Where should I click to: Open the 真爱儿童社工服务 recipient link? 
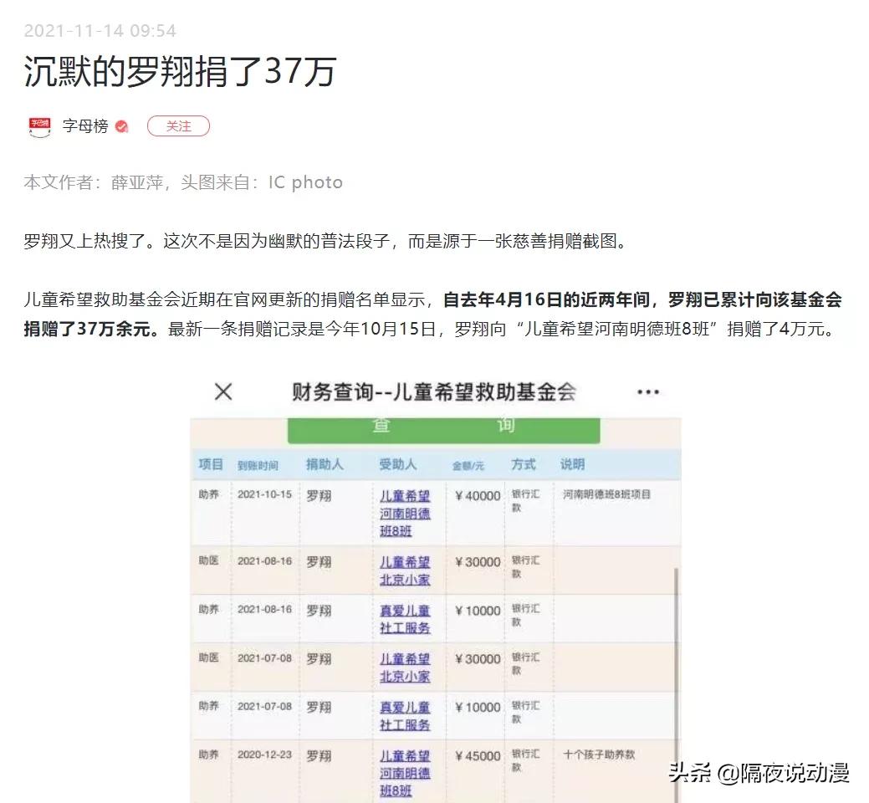[x=406, y=618]
